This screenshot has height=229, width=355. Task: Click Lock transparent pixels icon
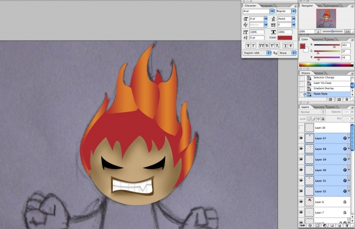tap(309, 119)
